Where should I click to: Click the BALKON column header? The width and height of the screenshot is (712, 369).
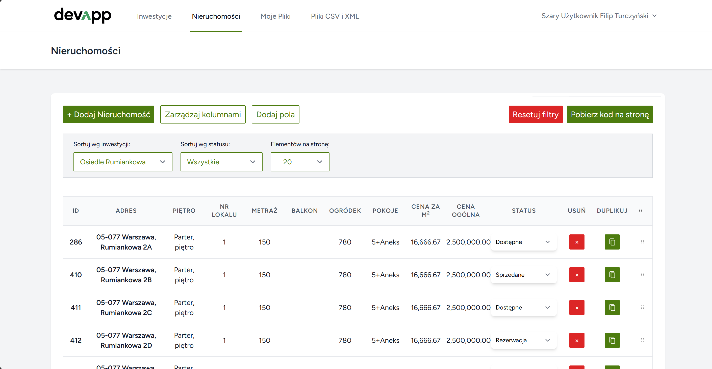coord(304,210)
